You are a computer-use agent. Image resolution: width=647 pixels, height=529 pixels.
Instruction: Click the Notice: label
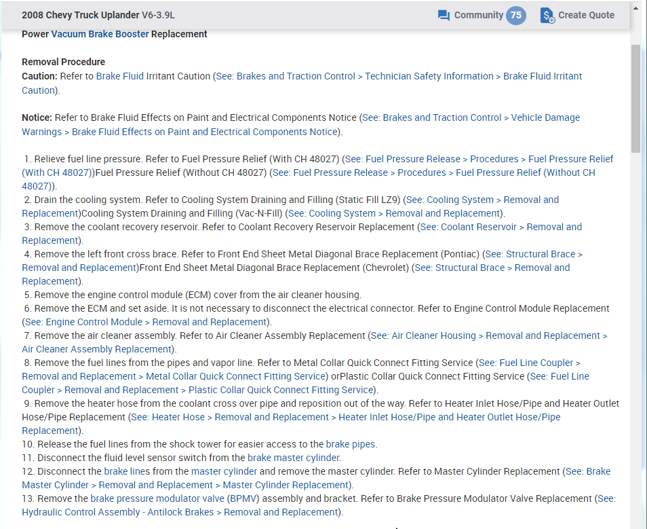tap(37, 117)
